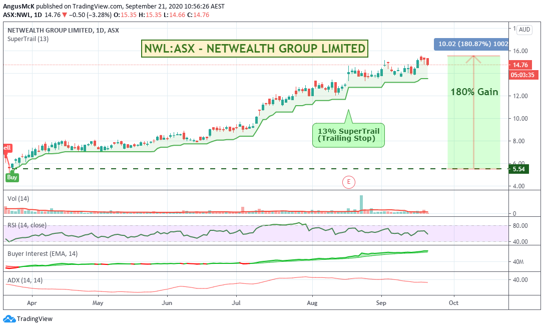Click the 4.00 price axis label
The width and height of the screenshot is (544, 328).
[518, 186]
